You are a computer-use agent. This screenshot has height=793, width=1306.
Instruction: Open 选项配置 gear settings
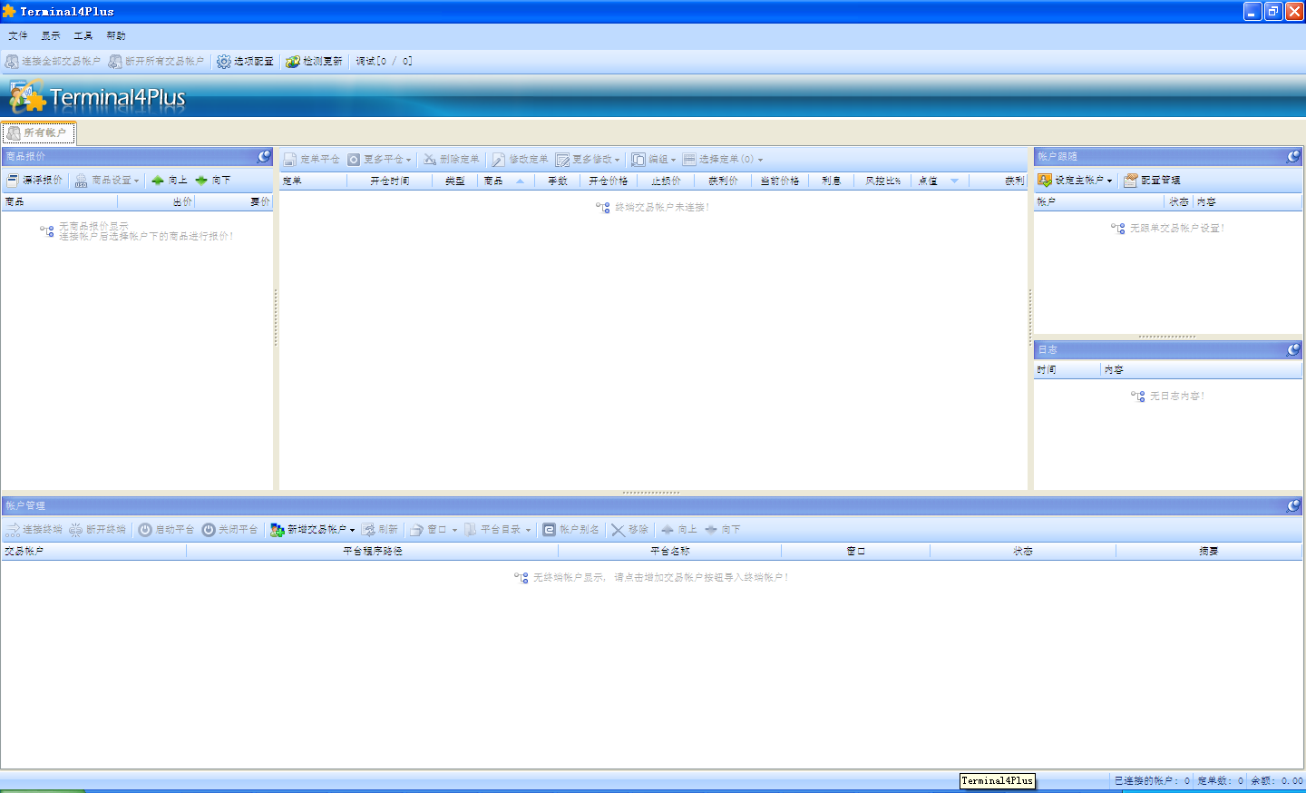245,62
